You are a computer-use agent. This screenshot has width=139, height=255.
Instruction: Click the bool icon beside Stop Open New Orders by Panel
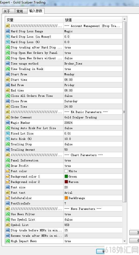point(7,53)
